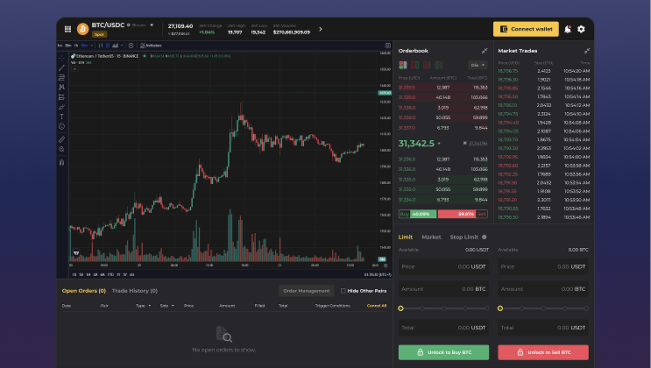Click the buy amount slider handle
Image resolution: width=651 pixels, height=368 pixels.
[x=400, y=308]
